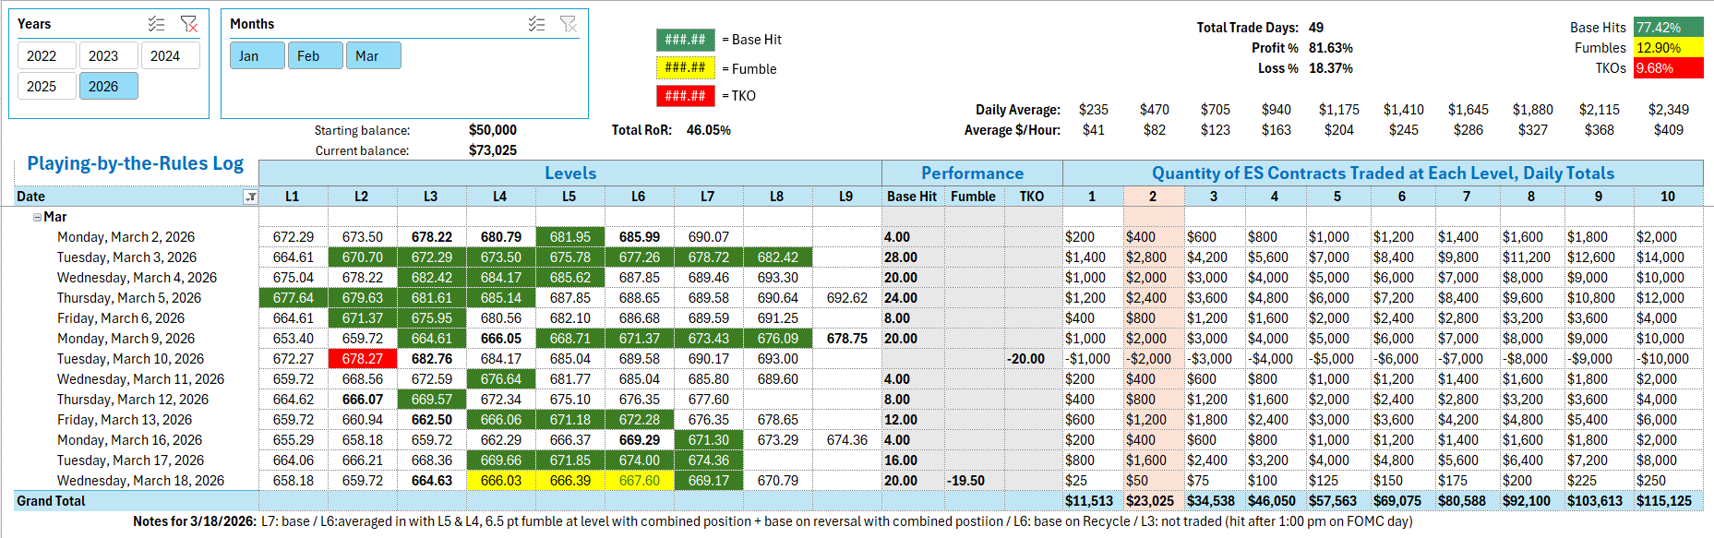Select 2024 in the Years slicer
Viewport: 1714px width, 538px height.
point(165,56)
